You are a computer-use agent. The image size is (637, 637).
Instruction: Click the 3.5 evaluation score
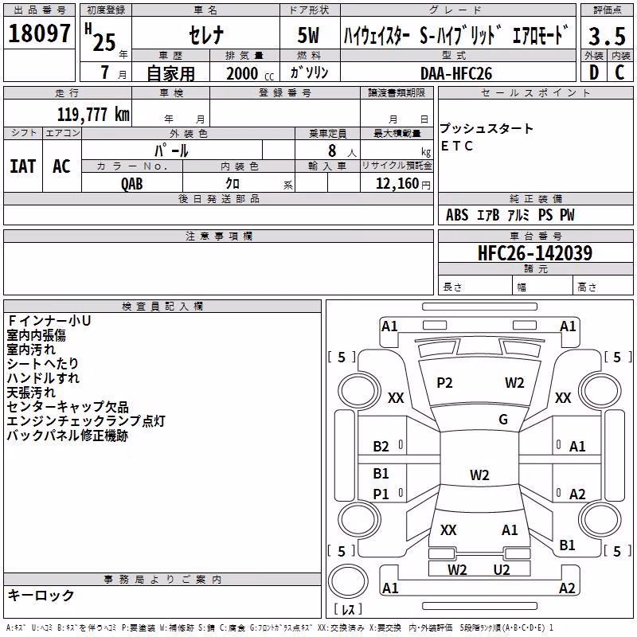coord(608,36)
